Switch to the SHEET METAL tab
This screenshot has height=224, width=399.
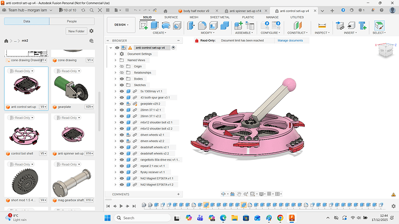220,17
